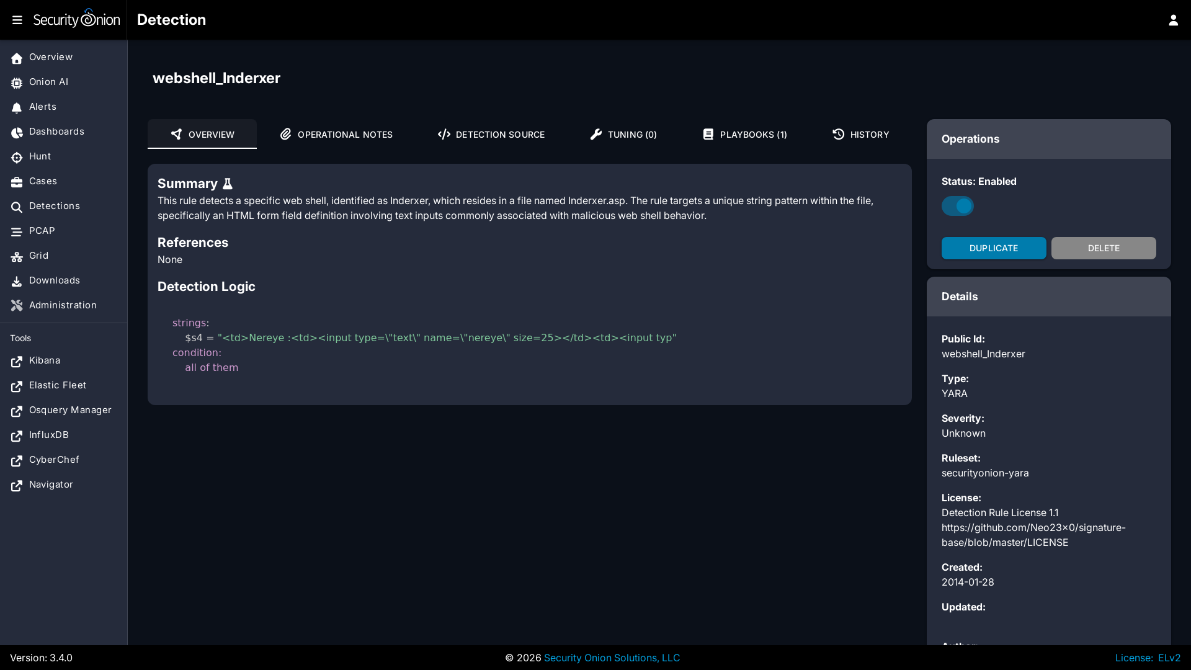Click the Delete button
The image size is (1191, 670).
(1104, 248)
